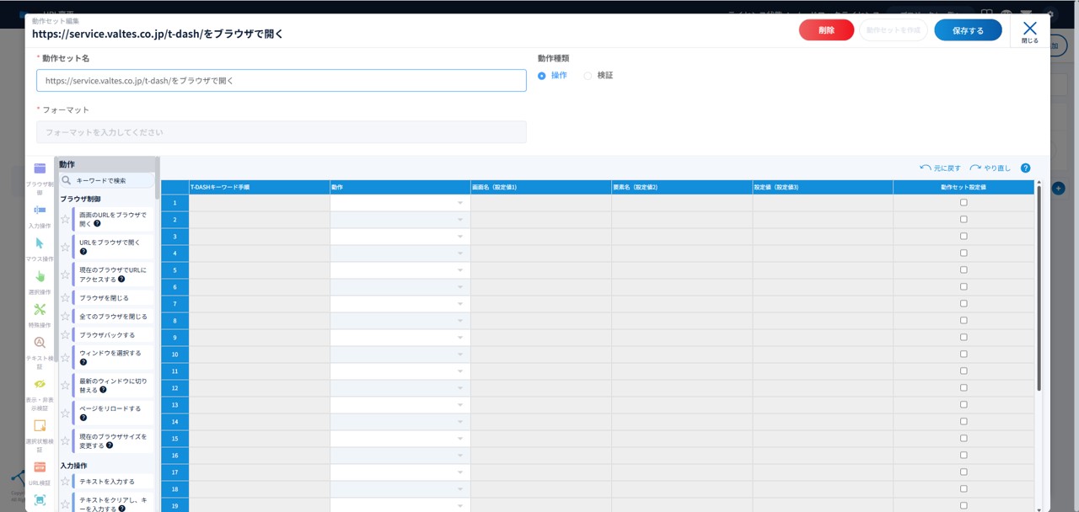Select the ブラウザ制御 category icon

pos(40,168)
